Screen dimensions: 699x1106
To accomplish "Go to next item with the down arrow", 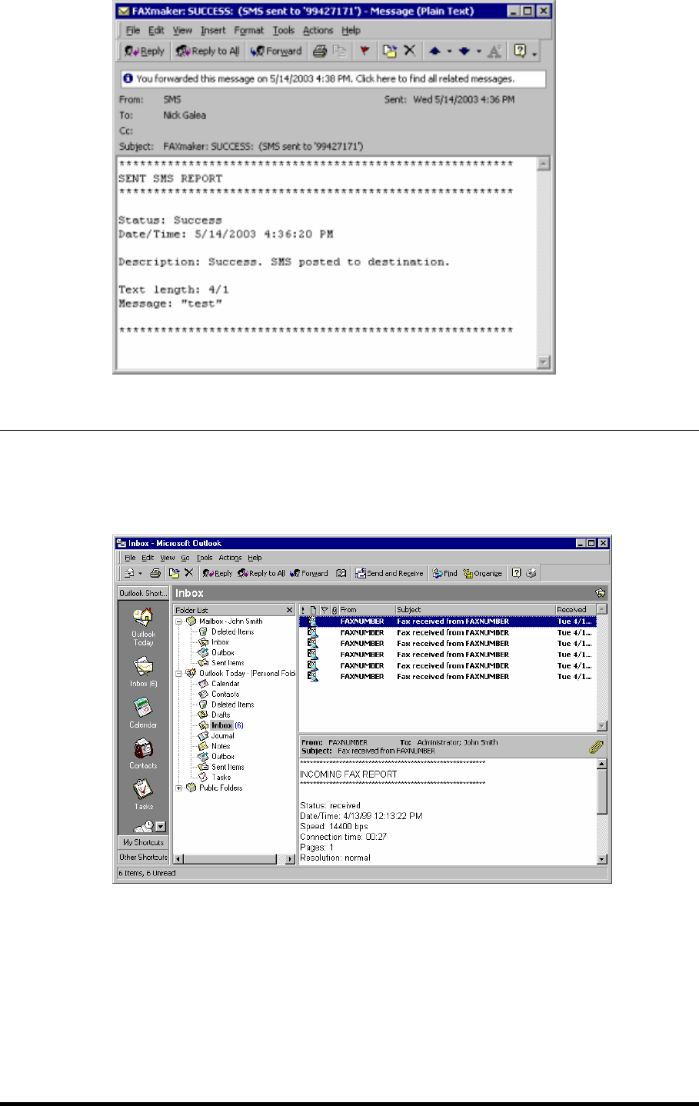I will point(464,51).
